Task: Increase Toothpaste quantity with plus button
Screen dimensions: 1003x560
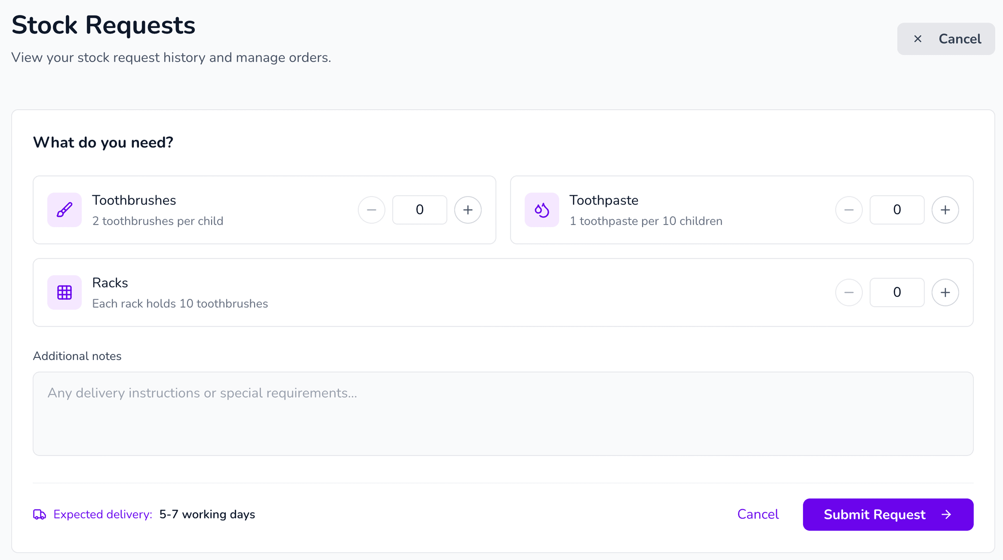Action: tap(945, 210)
